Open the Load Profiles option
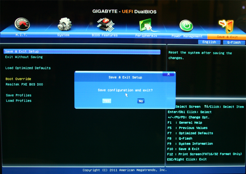Viewport: 246px width, 174px height. (19, 101)
